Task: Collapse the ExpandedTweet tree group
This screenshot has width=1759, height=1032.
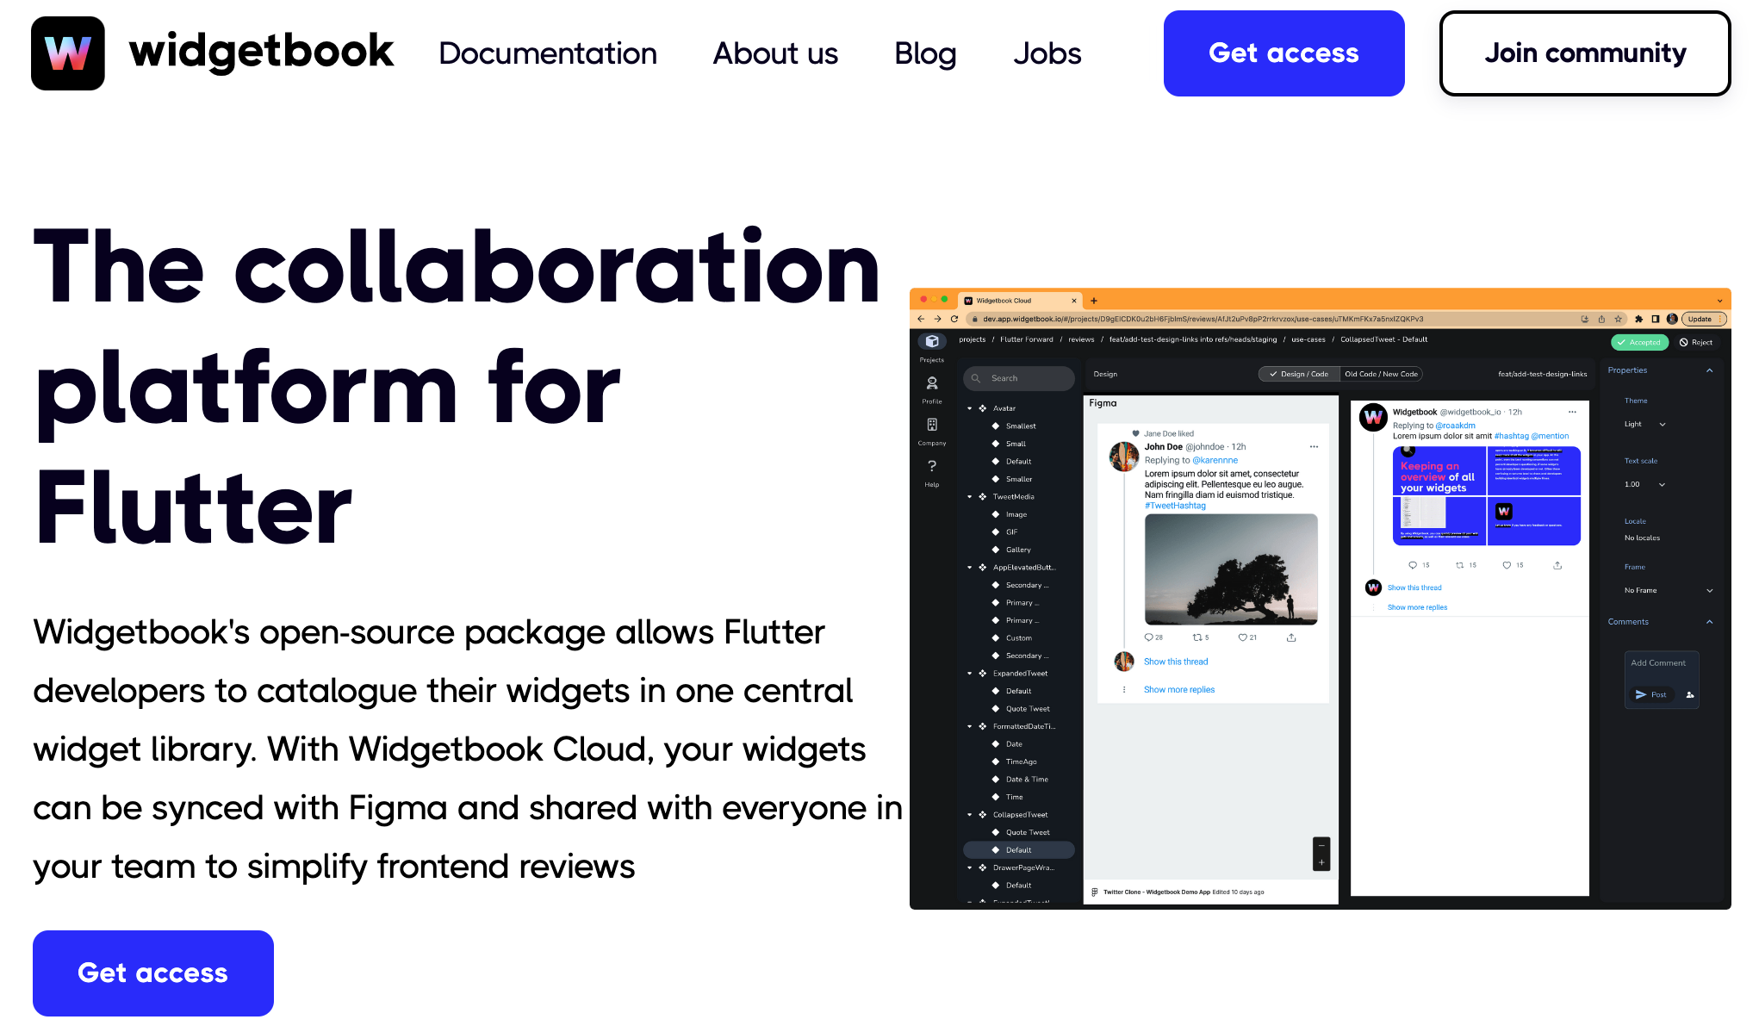Action: pyautogui.click(x=969, y=674)
